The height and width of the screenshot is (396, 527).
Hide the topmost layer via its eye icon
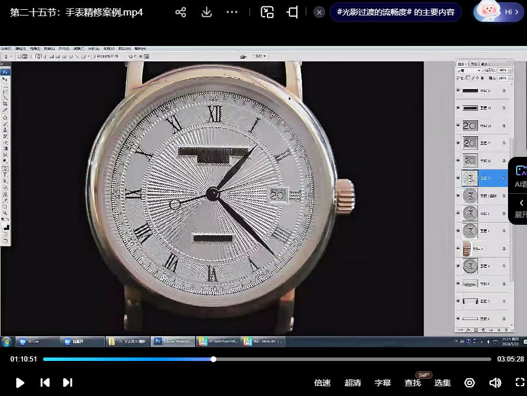pyautogui.click(x=459, y=90)
